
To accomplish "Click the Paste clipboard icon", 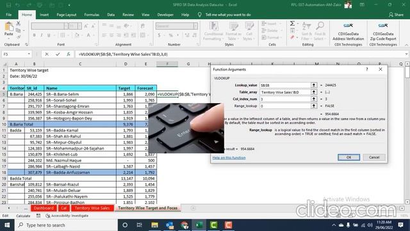I will [8, 27].
